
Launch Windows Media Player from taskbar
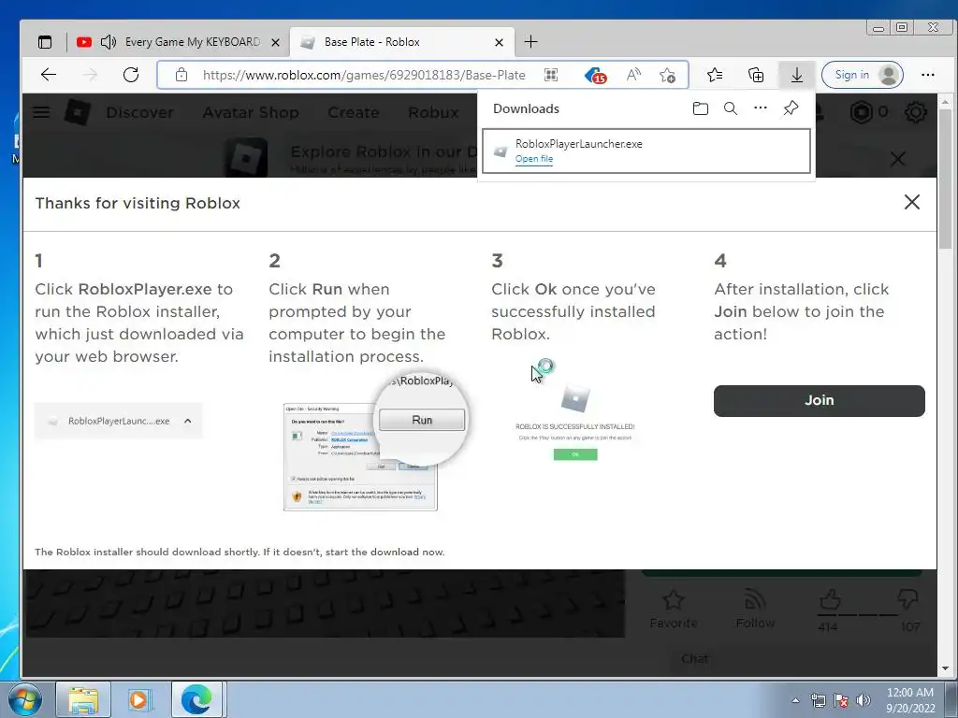pos(139,699)
